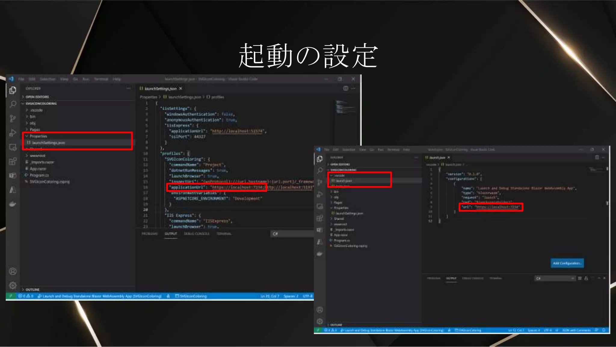Open Azure view in launchSettings.json window

coord(13,190)
